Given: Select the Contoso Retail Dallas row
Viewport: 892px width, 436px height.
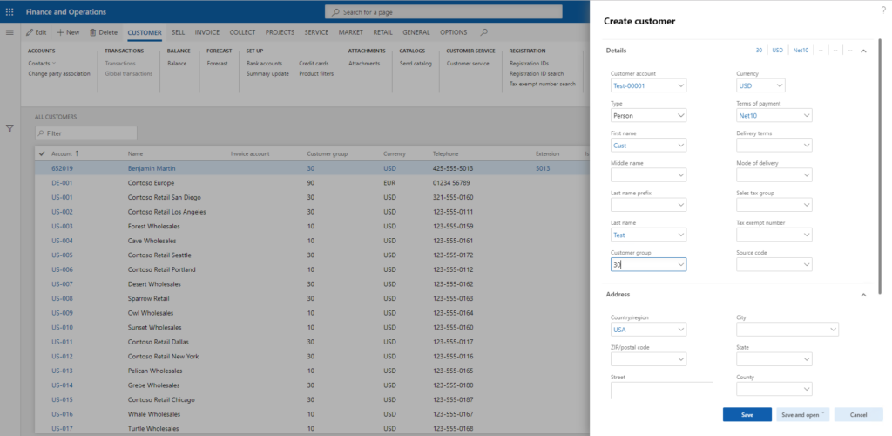Looking at the screenshot, I should pos(312,342).
